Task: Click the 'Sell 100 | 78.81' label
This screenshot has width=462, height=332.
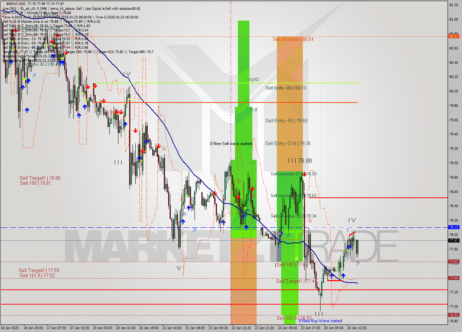Action: 35,183
